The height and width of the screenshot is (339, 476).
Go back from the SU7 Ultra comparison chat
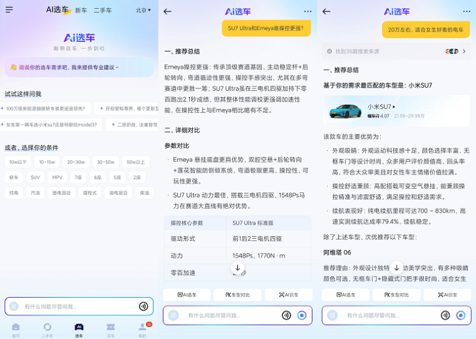click(168, 11)
